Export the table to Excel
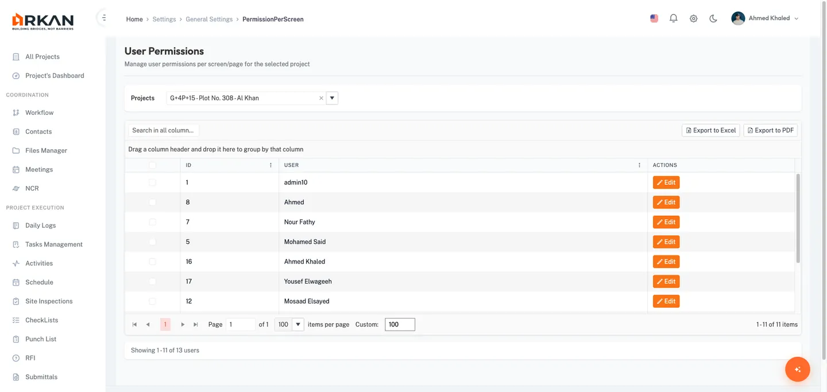This screenshot has width=827, height=392. [710, 130]
